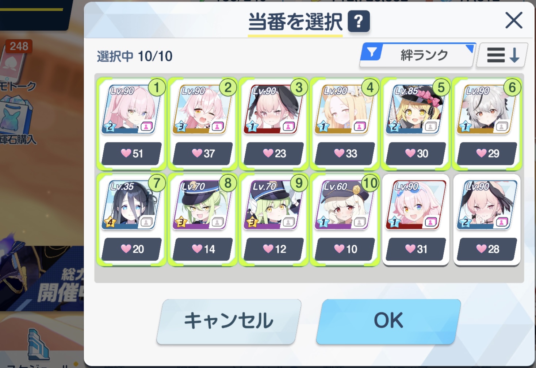Click the キャンセル button

tap(229, 321)
